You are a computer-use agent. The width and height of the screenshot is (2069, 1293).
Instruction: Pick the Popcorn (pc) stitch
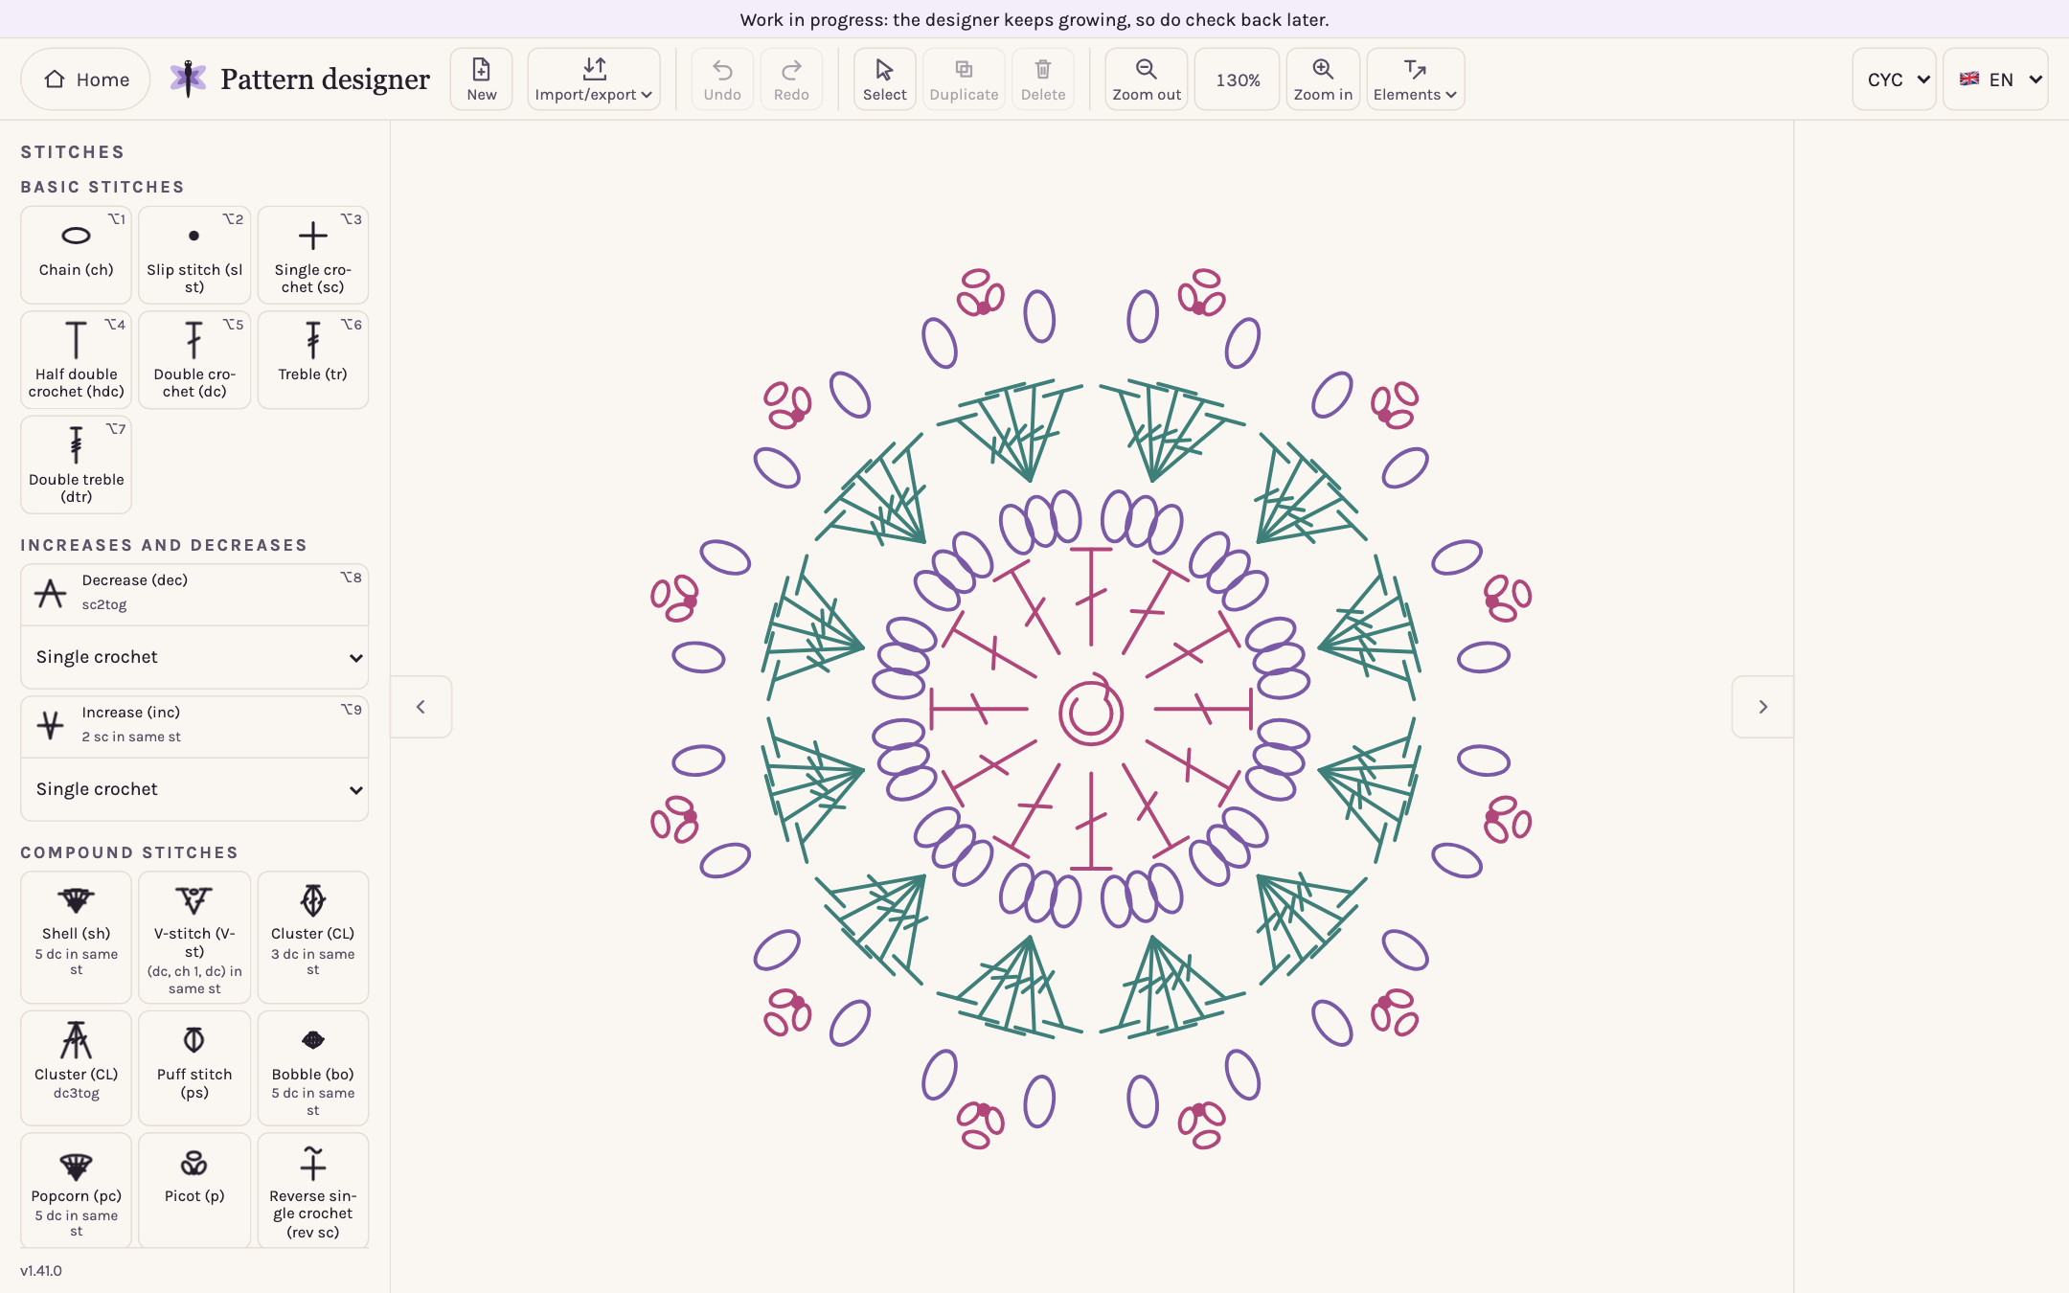(x=77, y=1191)
